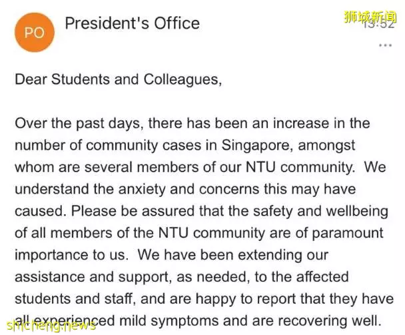Viewport: 405px width, 335px height.
Task: Open the orange PO sender avatar
Action: (35, 32)
